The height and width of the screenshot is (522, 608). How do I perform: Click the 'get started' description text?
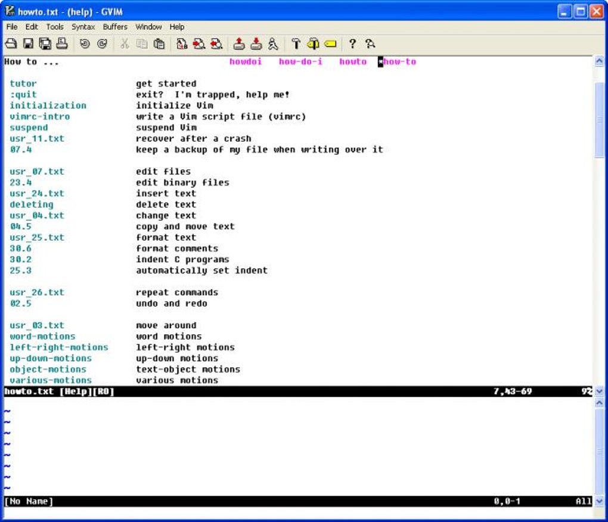click(x=166, y=83)
